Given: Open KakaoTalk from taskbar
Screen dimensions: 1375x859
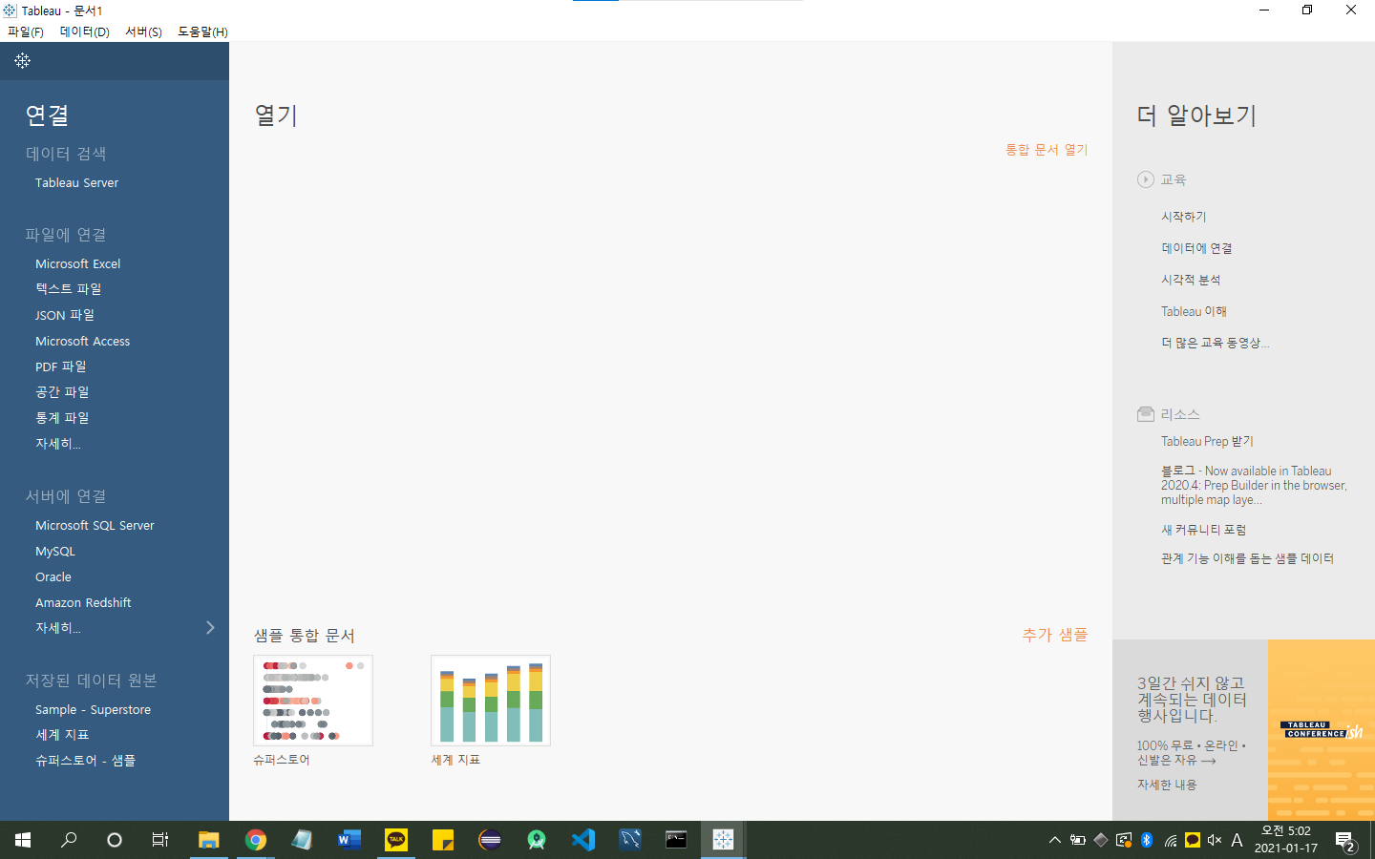Looking at the screenshot, I should 395,840.
